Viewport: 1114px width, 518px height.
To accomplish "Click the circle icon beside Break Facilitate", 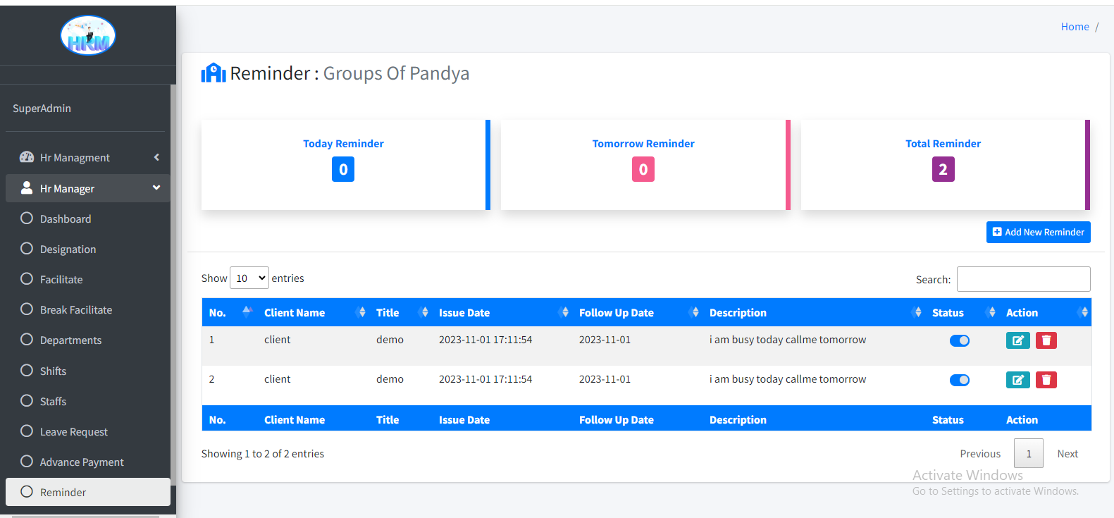I will click(x=27, y=309).
